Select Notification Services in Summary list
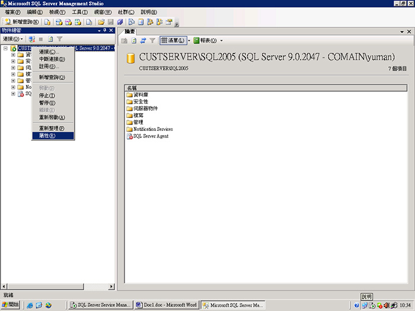Viewport: 415px width, 311px height. [150, 129]
